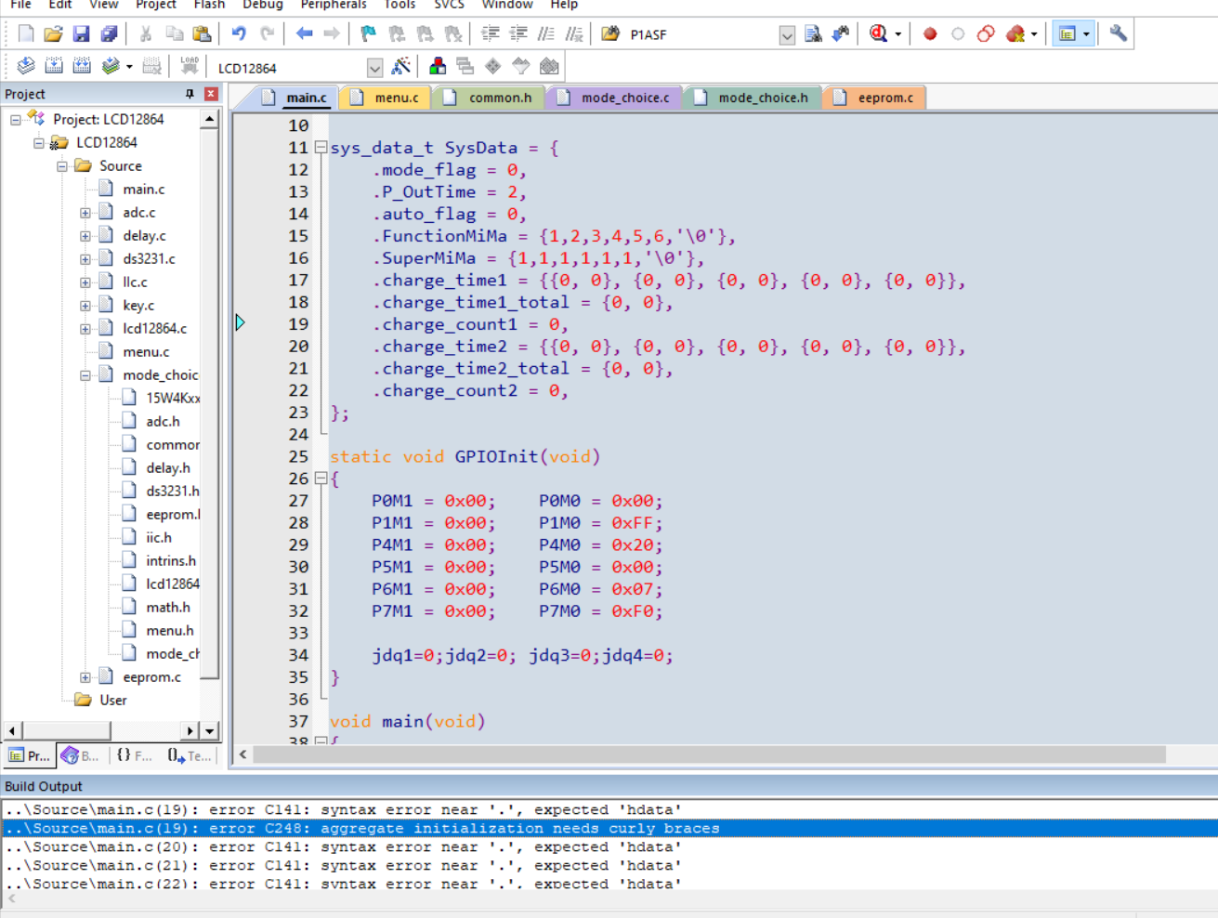Open the window layout dropdown arrow
1218x918 pixels.
pos(1086,35)
